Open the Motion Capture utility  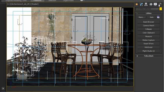coord(149,40)
